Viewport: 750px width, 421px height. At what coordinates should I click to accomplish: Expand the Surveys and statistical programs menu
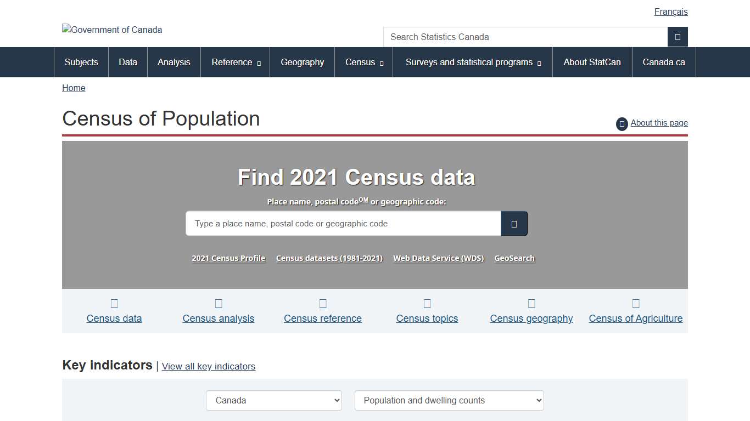[x=472, y=62]
